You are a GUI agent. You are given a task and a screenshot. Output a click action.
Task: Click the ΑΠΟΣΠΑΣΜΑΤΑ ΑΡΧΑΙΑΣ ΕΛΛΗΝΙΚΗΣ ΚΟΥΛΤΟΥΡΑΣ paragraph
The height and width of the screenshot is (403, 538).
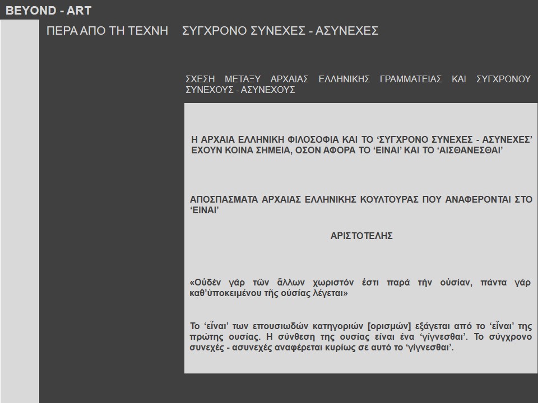(361, 205)
